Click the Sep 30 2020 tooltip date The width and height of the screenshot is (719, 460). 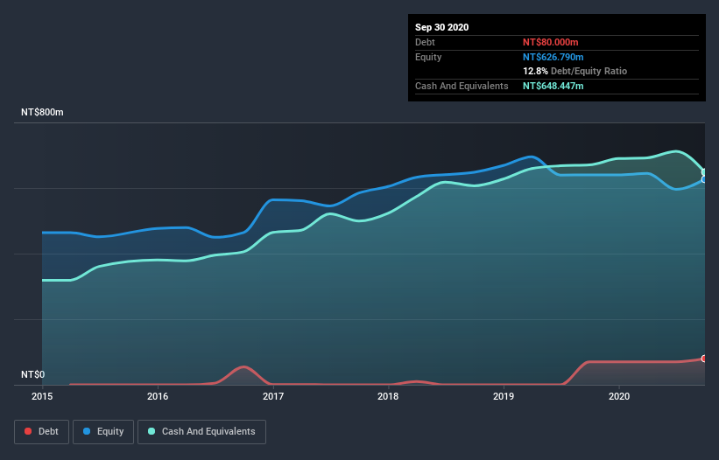442,27
